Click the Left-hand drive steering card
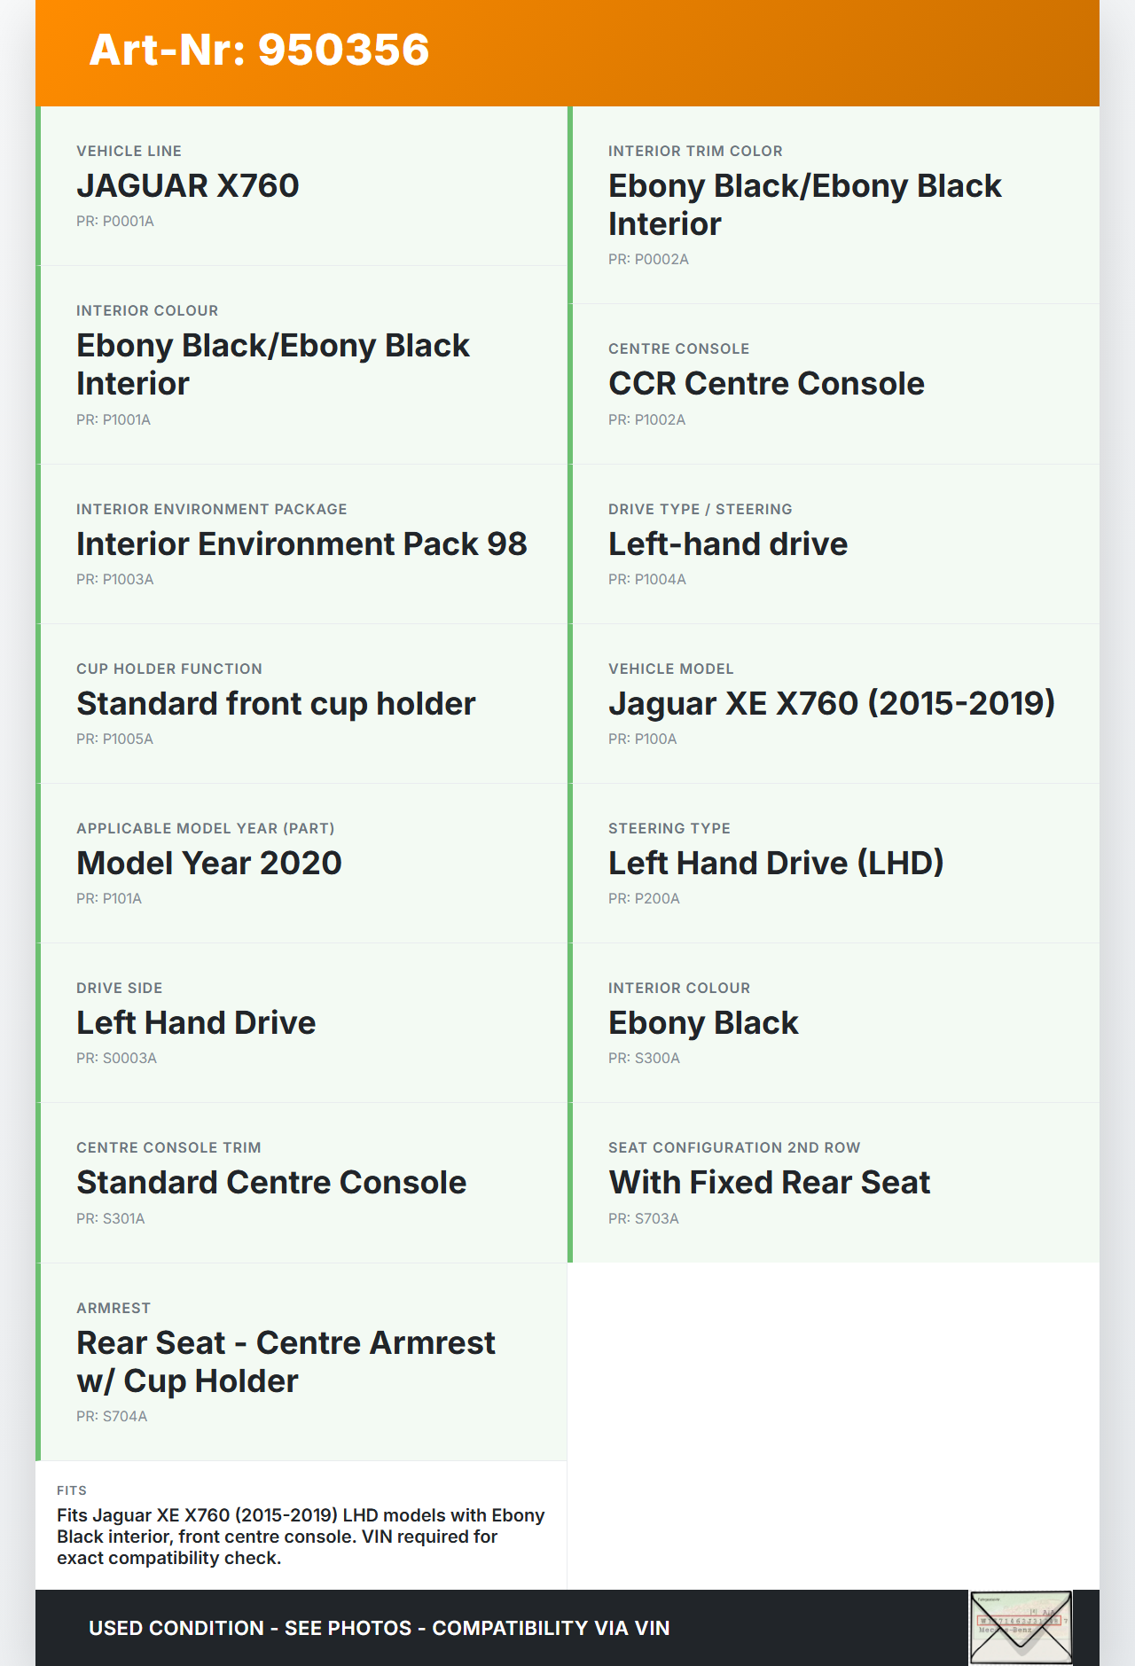Screen dimensions: 1135x1666 835,544
